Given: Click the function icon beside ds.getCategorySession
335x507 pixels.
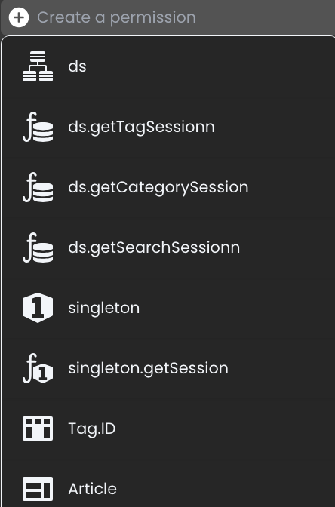Looking at the screenshot, I should coord(38,187).
